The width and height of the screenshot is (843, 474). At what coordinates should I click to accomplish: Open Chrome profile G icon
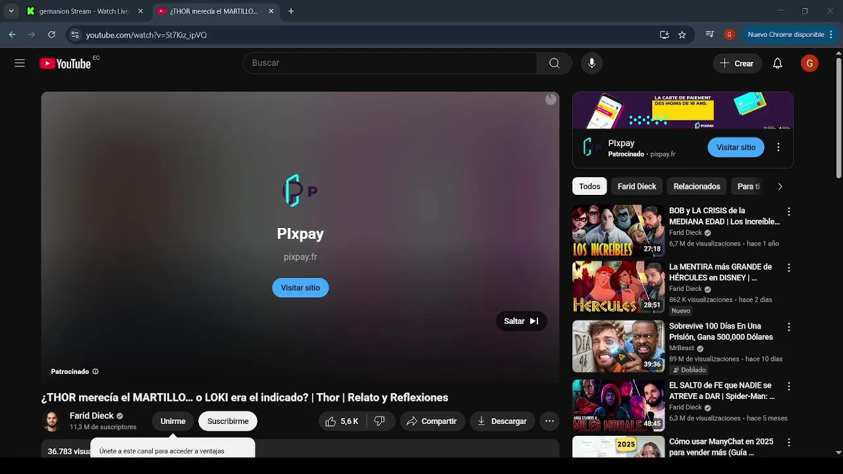(x=729, y=35)
